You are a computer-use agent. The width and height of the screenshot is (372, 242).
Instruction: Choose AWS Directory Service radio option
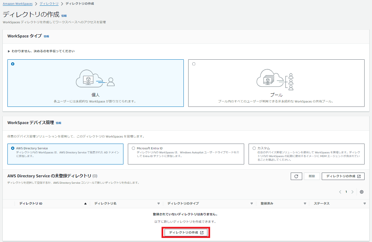13,148
